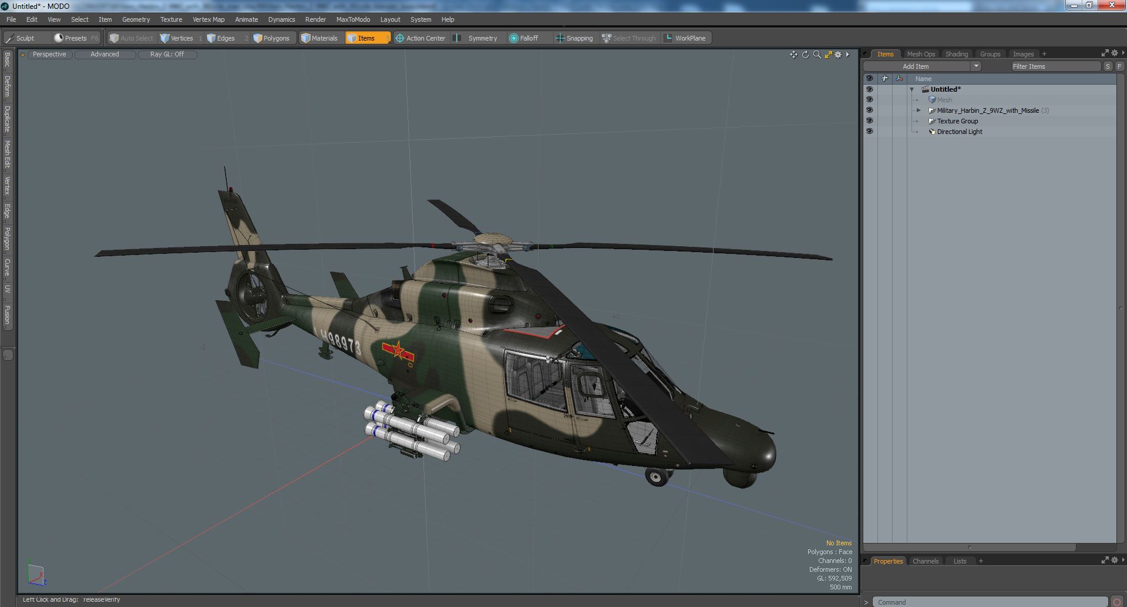
Task: Maximize the 3D viewport
Action: pyautogui.click(x=828, y=55)
